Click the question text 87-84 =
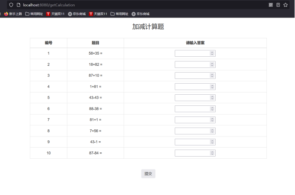The image size is (295, 195). point(95,153)
